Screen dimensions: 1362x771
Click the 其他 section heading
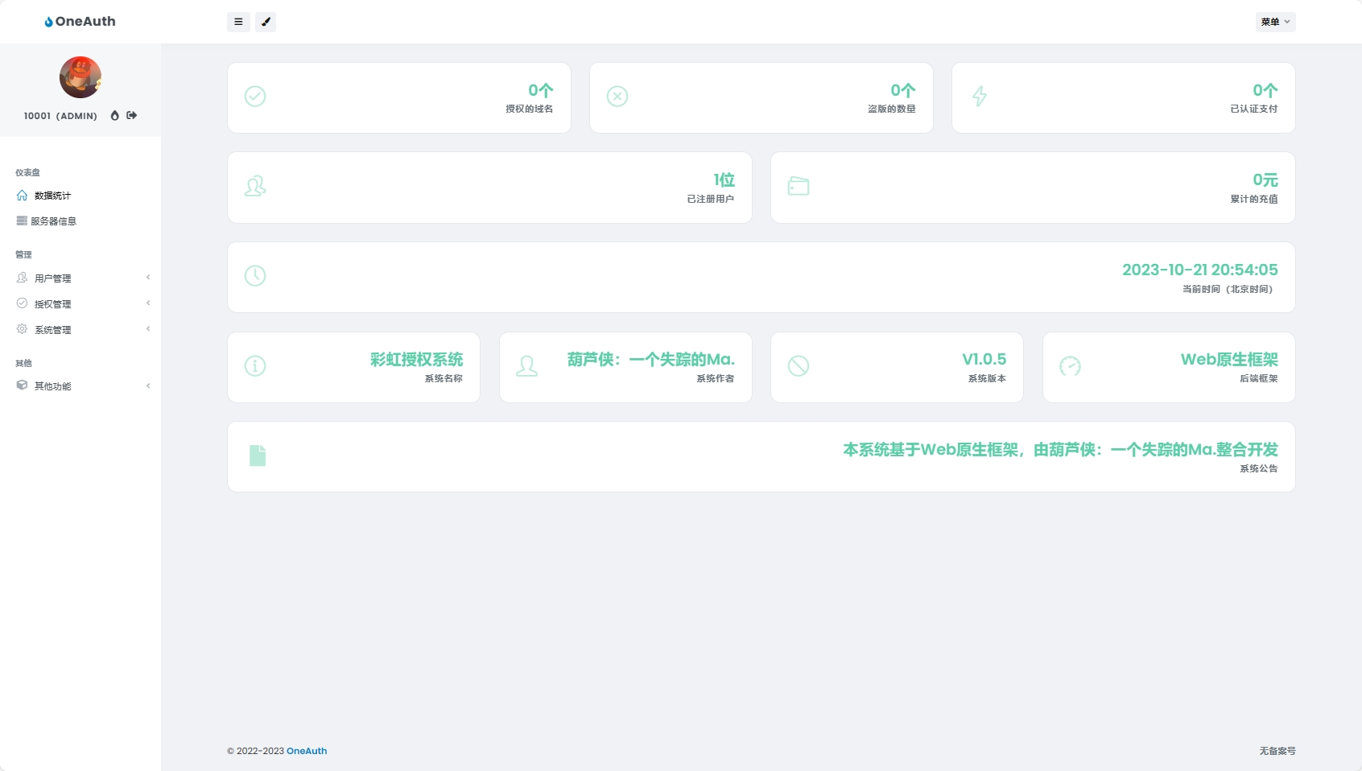pyautogui.click(x=23, y=363)
